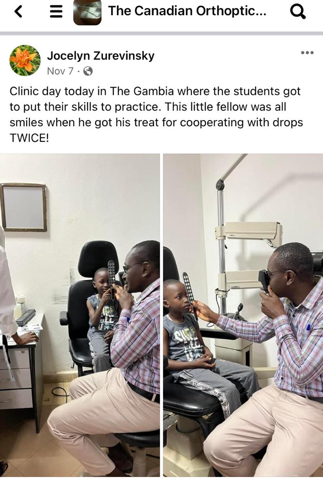Go back using the chevron at the top

(19, 11)
